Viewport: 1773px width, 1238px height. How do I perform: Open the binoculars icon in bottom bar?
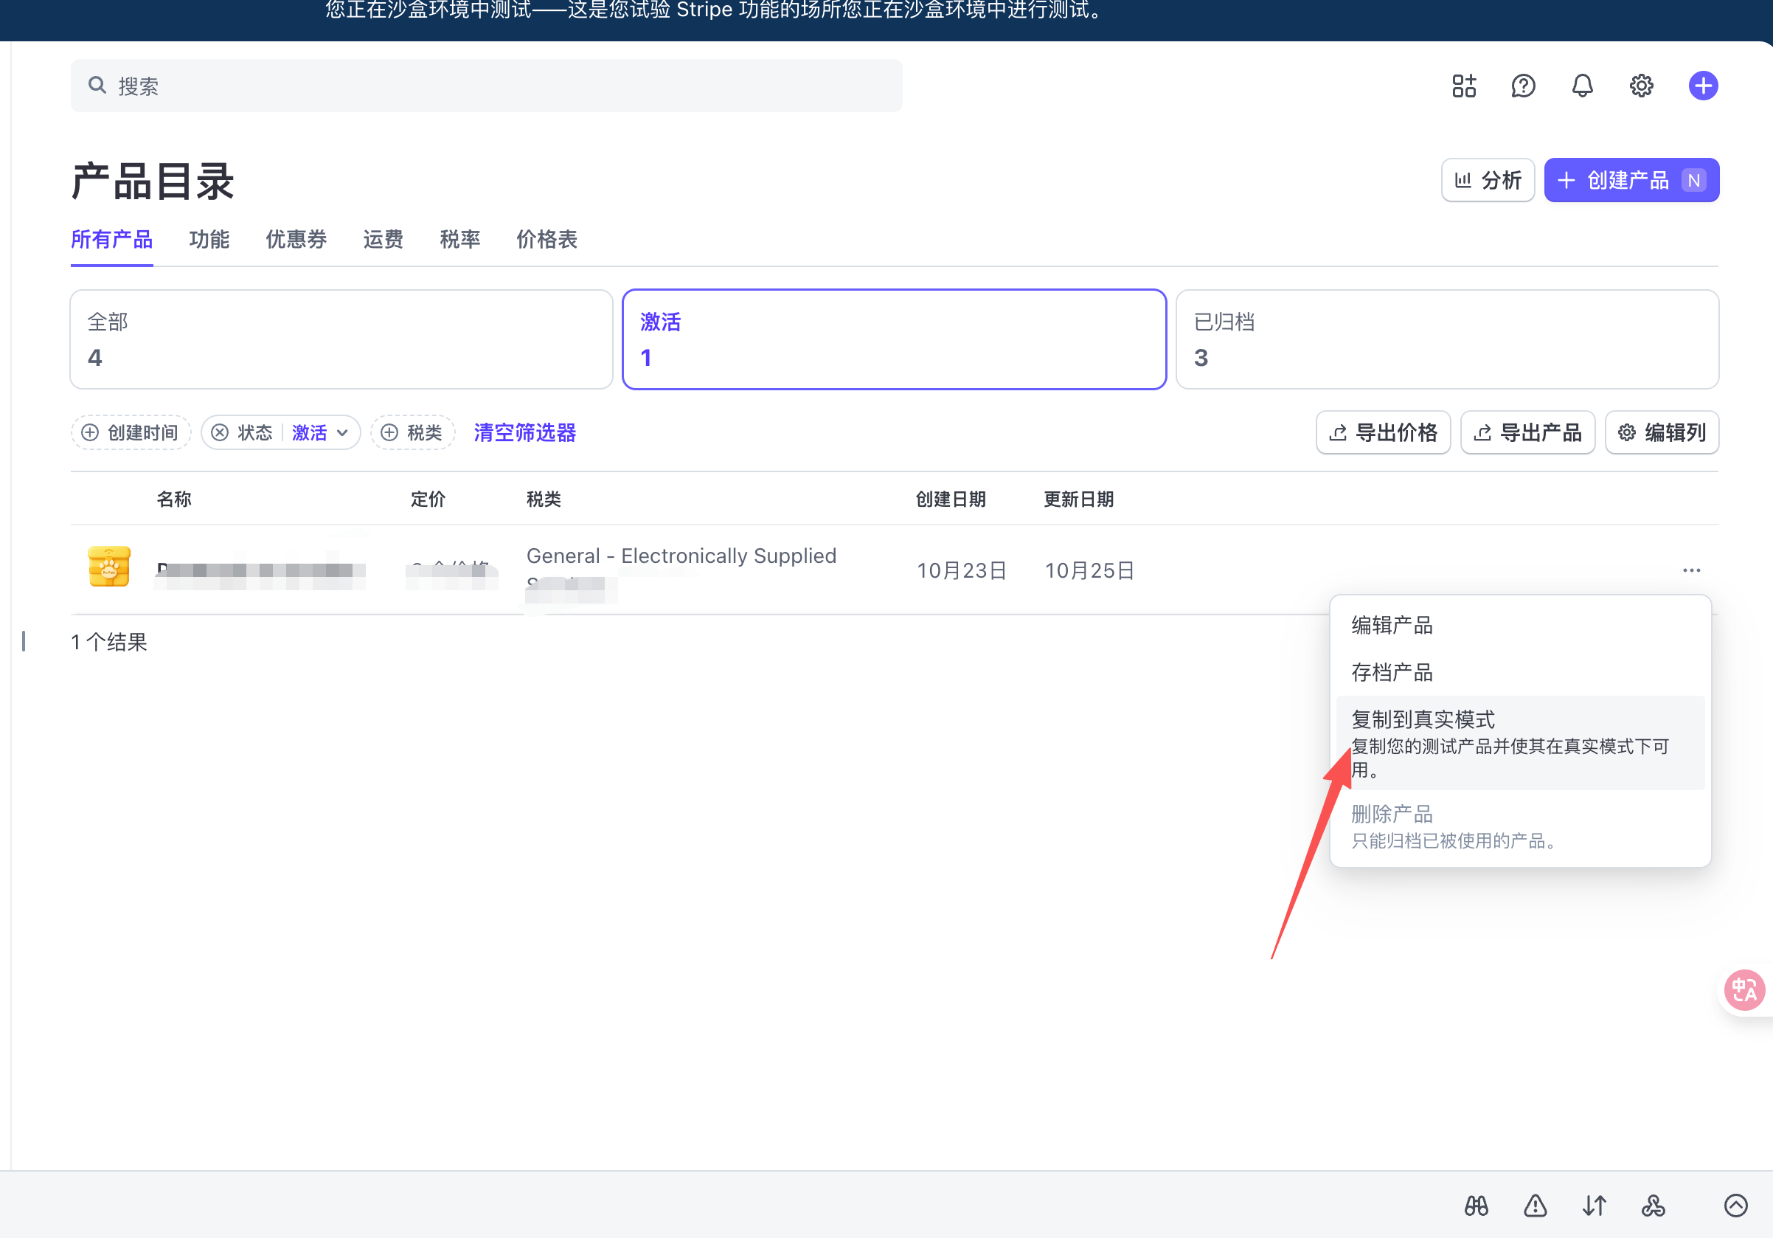click(1476, 1206)
